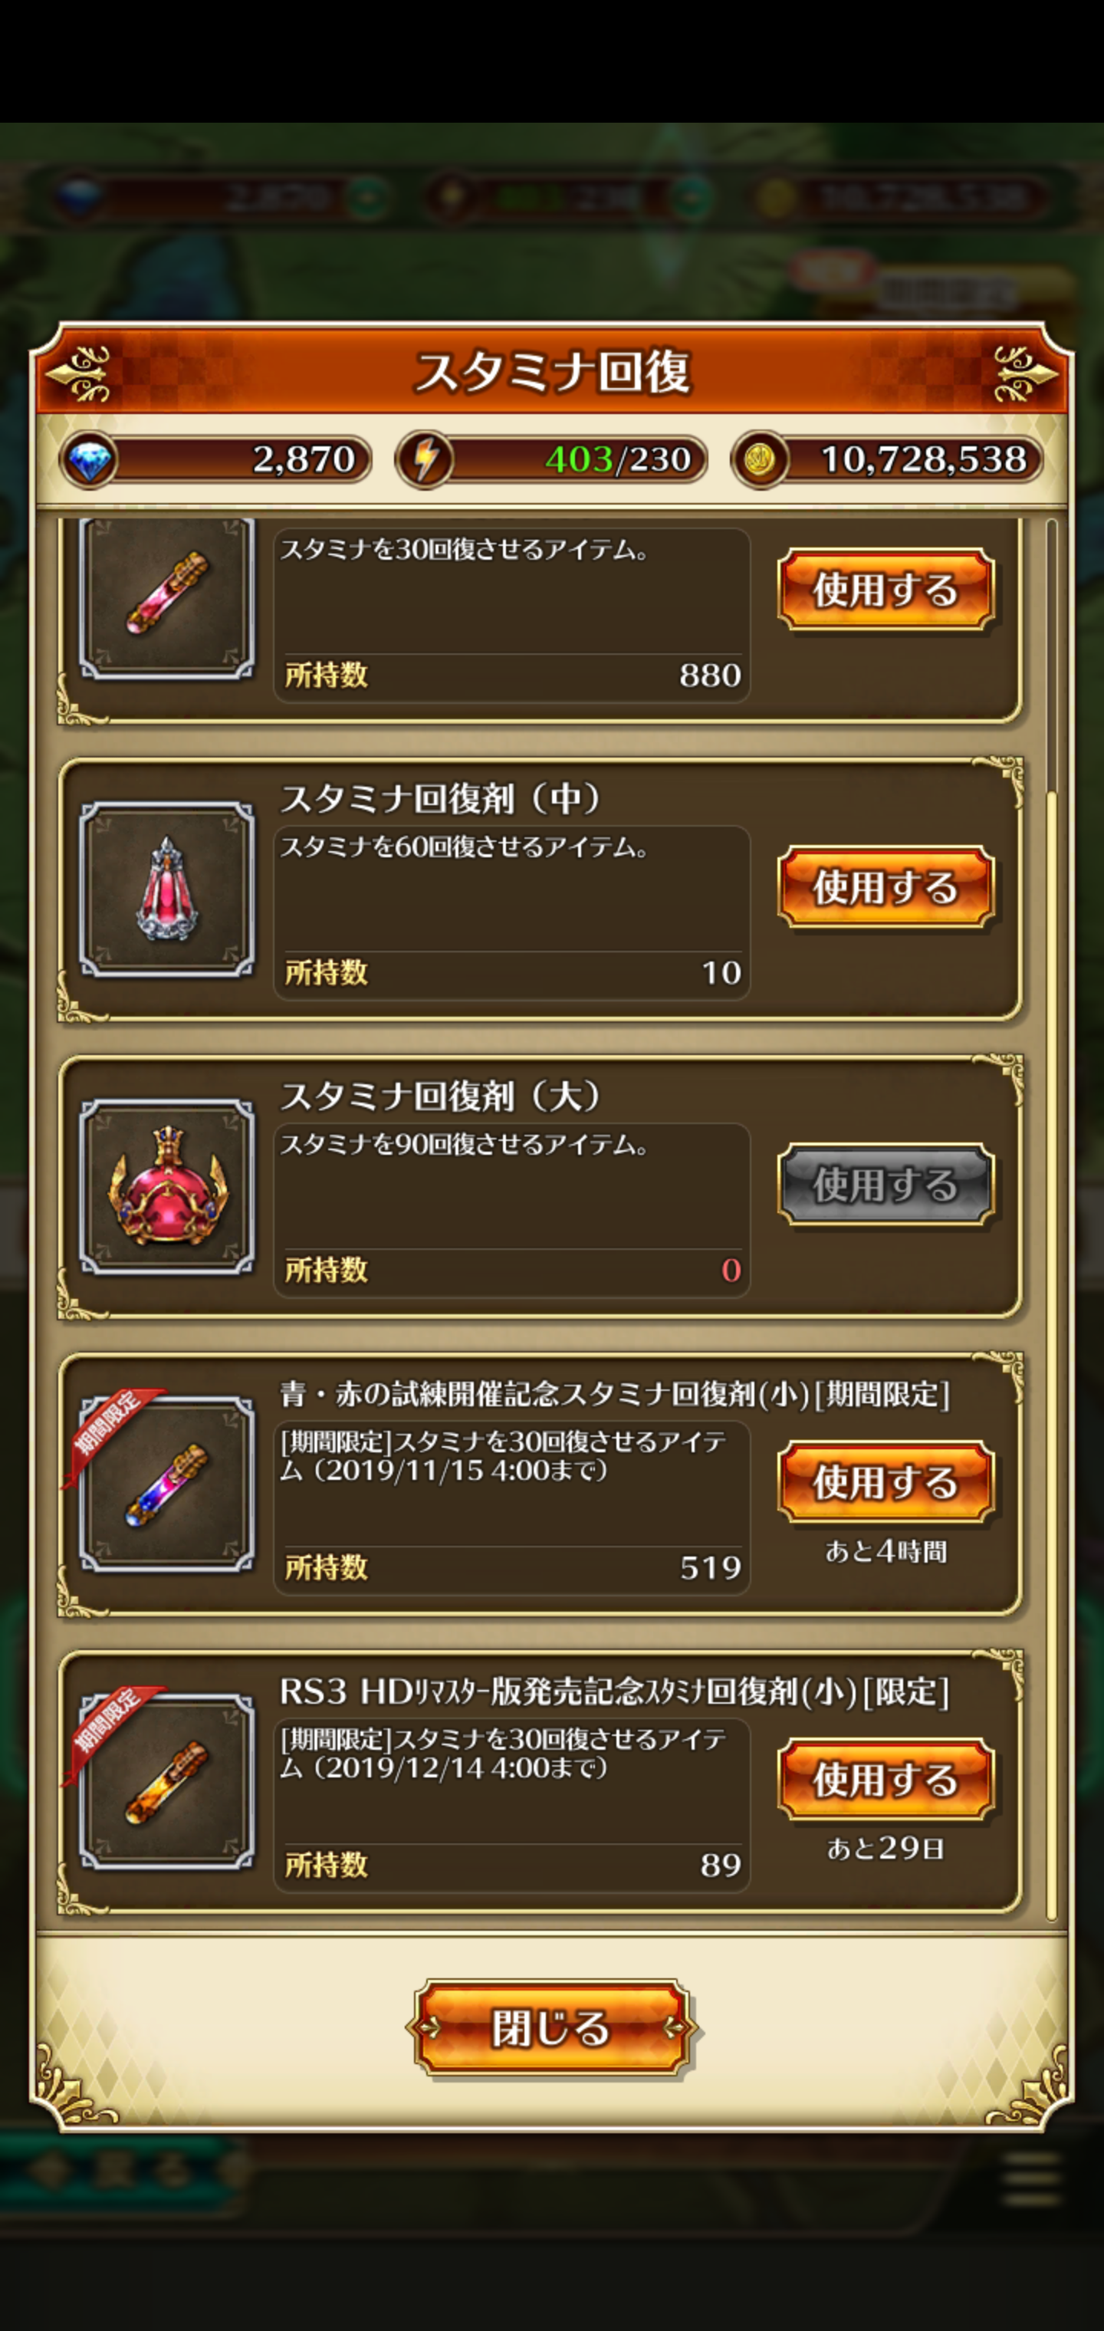Select the large crowned stamina potion icon

[x=167, y=1187]
